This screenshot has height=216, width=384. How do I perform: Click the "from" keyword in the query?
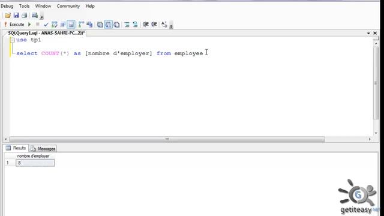164,53
